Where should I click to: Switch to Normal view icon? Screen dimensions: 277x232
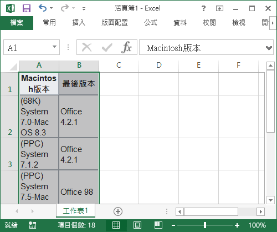click(x=116, y=225)
